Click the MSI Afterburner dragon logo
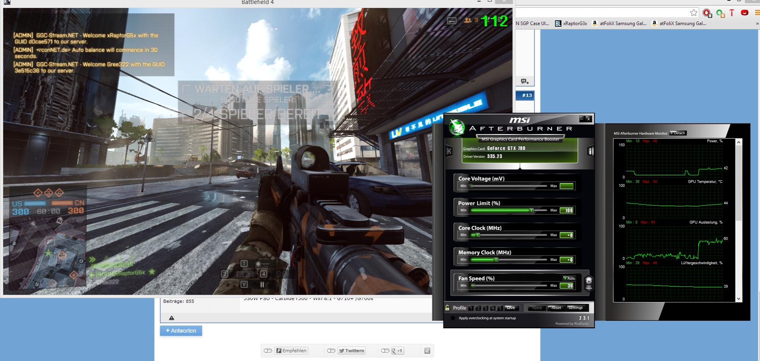760x361 pixels. coord(456,128)
